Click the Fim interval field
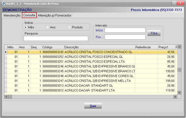 point(125,37)
